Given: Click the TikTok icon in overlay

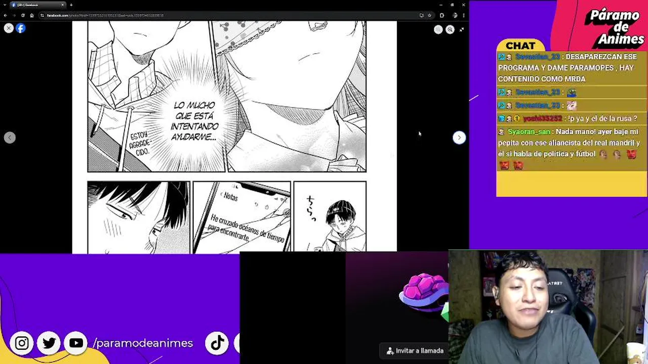Looking at the screenshot, I should (x=217, y=343).
